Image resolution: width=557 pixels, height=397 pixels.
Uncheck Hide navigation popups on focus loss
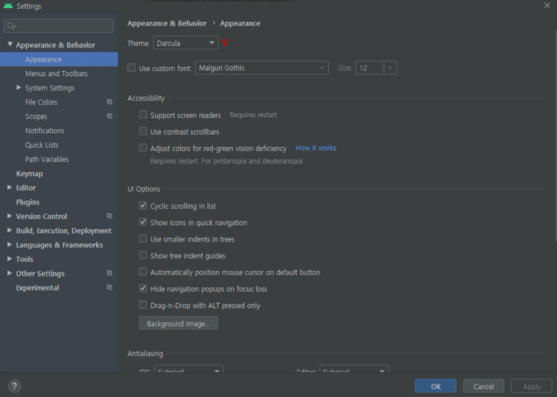pyautogui.click(x=143, y=288)
